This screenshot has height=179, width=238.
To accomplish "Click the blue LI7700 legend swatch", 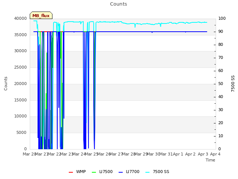I will coord(120,172).
